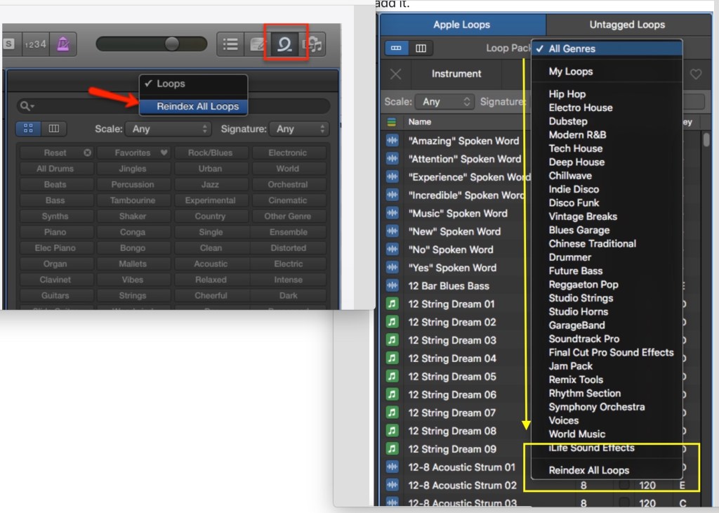The height and width of the screenshot is (513, 719).
Task: Click audio icon of "Amazing" Spoken Word
Action: (x=392, y=141)
